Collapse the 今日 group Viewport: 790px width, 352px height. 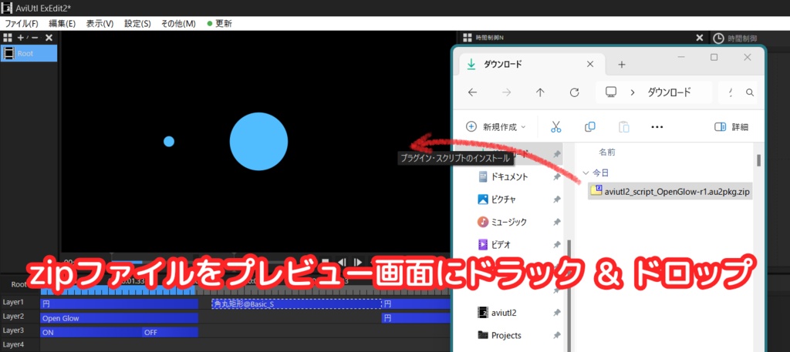(x=586, y=173)
